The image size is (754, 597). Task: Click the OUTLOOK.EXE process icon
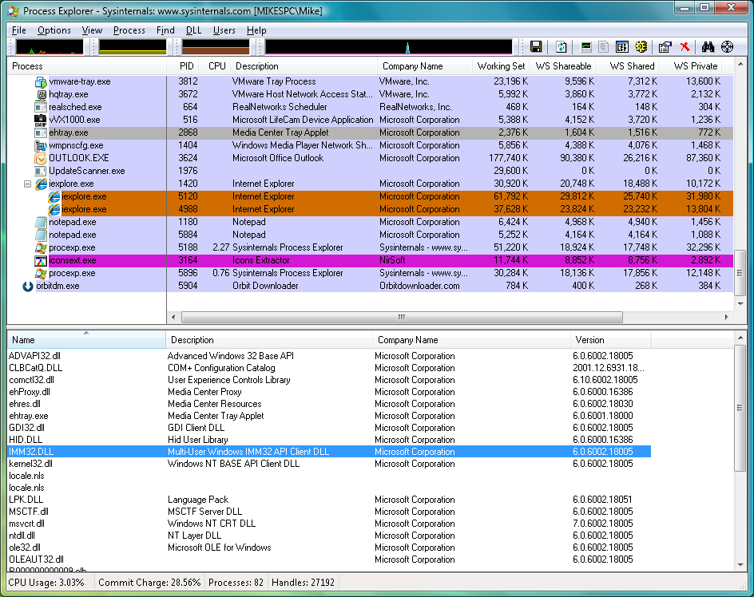pyautogui.click(x=41, y=158)
